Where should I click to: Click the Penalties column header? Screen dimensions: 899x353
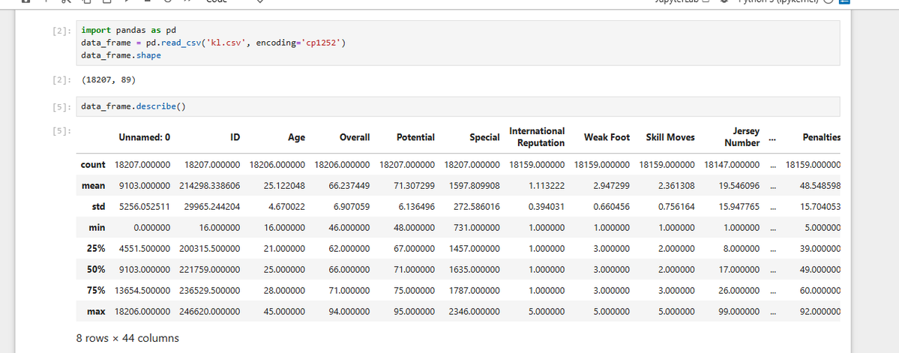click(x=821, y=138)
